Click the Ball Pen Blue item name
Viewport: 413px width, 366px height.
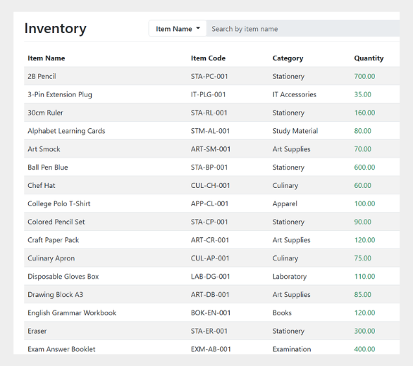pos(48,167)
